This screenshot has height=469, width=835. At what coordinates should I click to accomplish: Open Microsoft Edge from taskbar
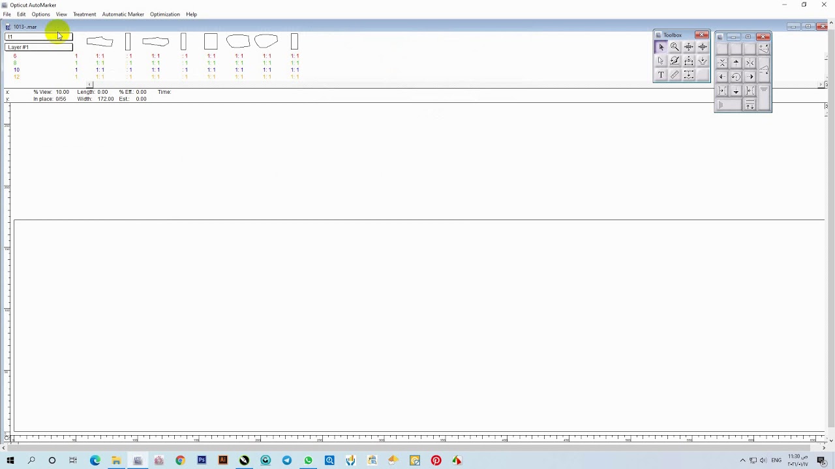(x=95, y=461)
